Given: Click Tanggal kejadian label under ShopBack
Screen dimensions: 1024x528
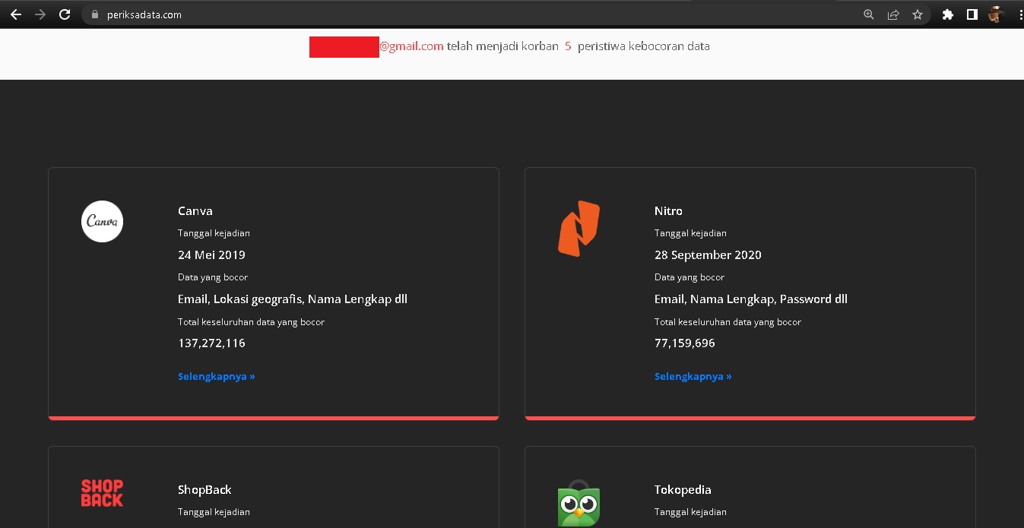Looking at the screenshot, I should pyautogui.click(x=214, y=512).
